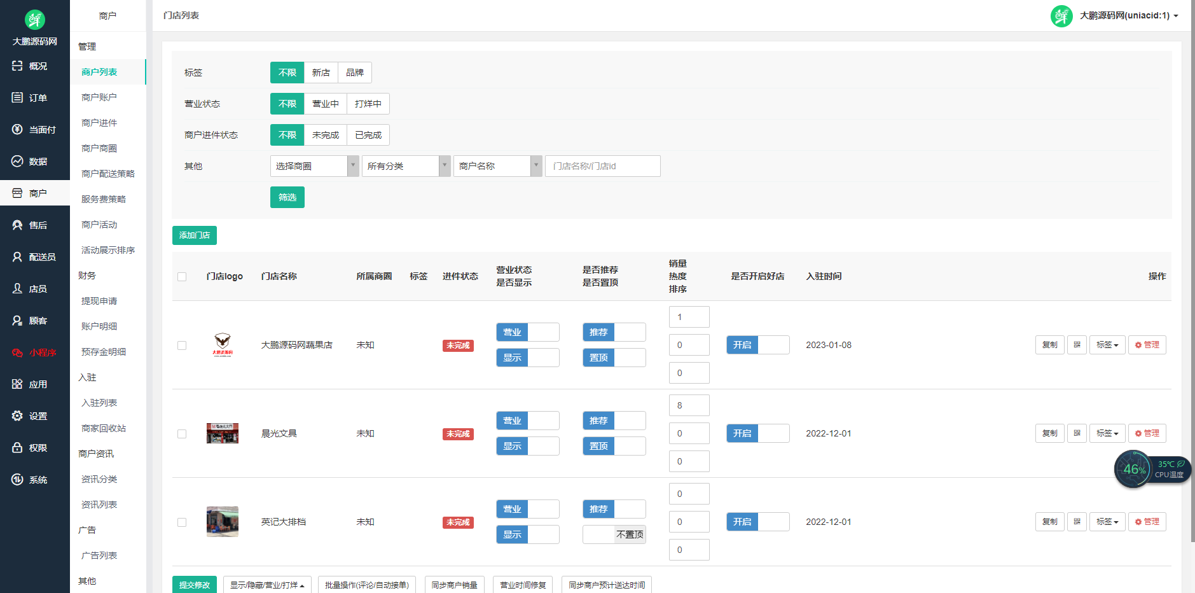Viewport: 1195px width, 593px height.
Task: Open the 入驻列表 menu entry
Action: tap(99, 402)
